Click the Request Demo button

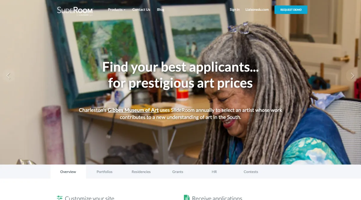click(291, 10)
